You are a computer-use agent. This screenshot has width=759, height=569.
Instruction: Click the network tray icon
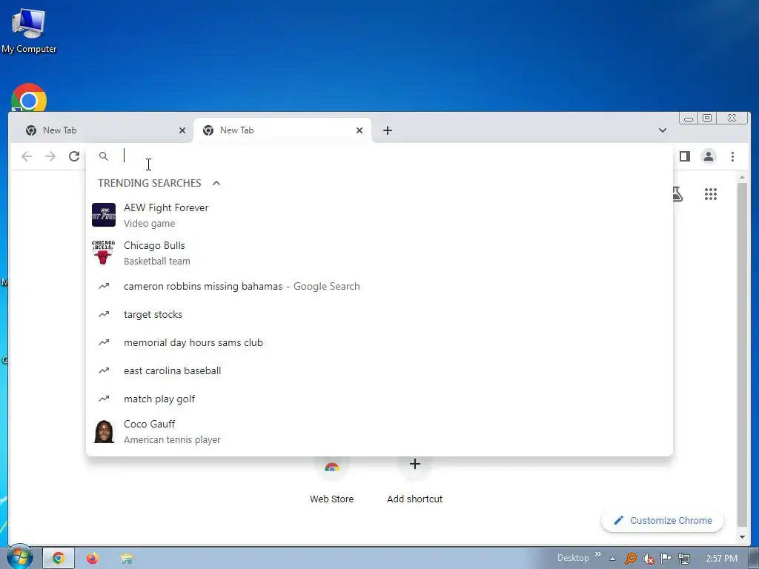pos(684,559)
